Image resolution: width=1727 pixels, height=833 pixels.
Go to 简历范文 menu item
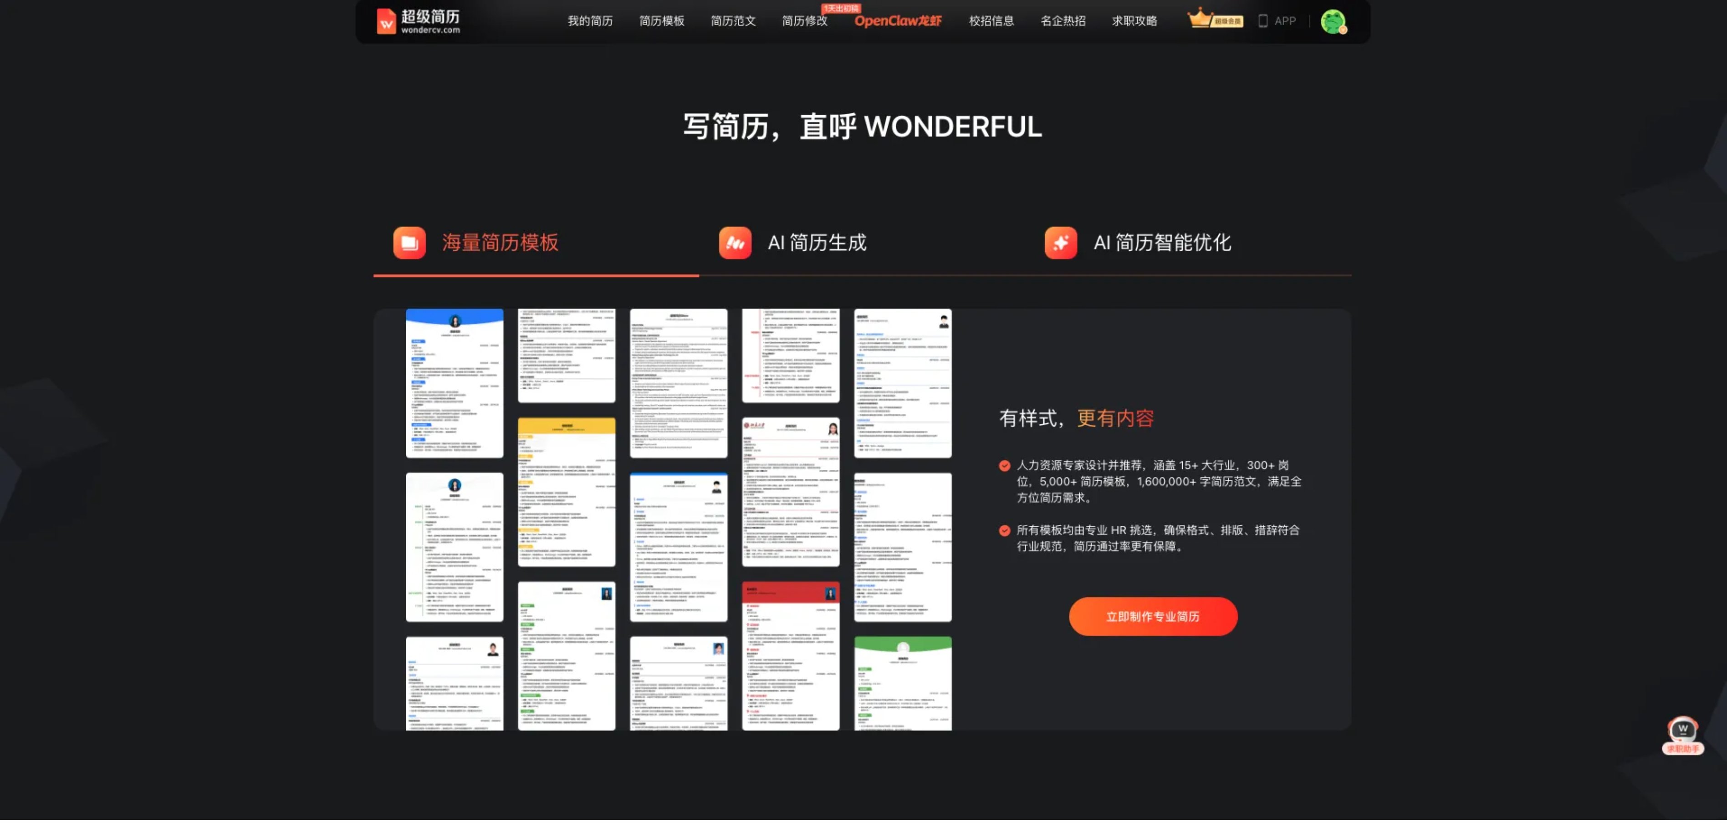pyautogui.click(x=733, y=21)
